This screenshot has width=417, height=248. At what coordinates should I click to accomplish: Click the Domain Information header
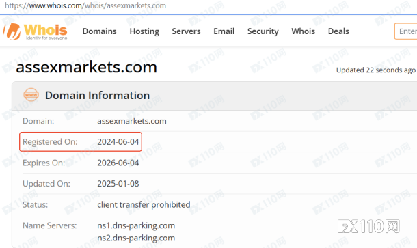click(97, 95)
